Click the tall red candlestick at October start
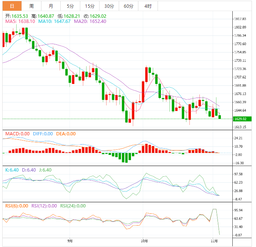This screenshot has height=247, width=256. [x=143, y=92]
